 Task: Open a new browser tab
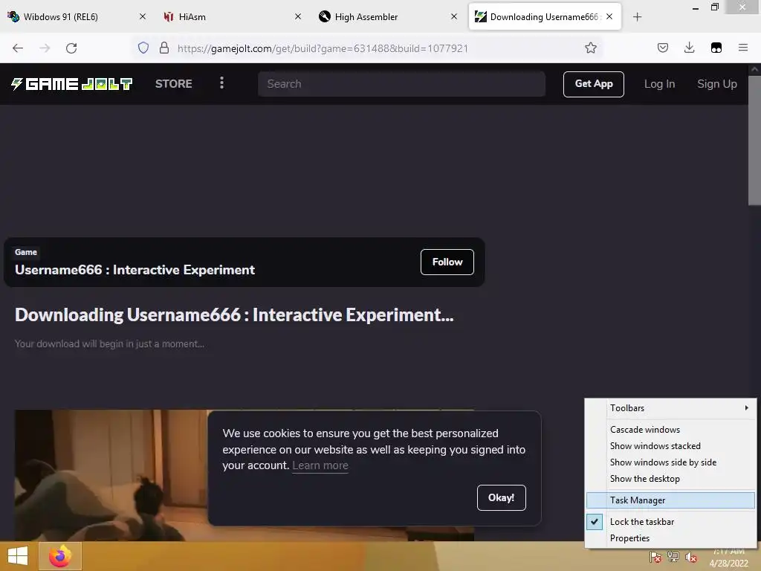(637, 17)
